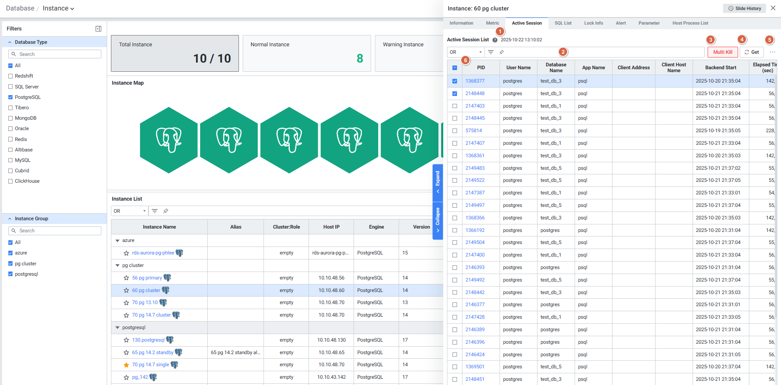This screenshot has width=781, height=385.
Task: Open the OR dropdown in Active Session list
Action: [465, 52]
